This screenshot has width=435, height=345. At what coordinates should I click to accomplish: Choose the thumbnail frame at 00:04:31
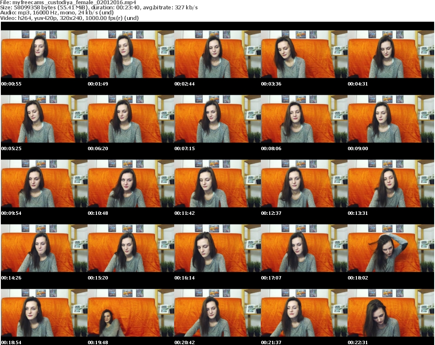[391, 54]
